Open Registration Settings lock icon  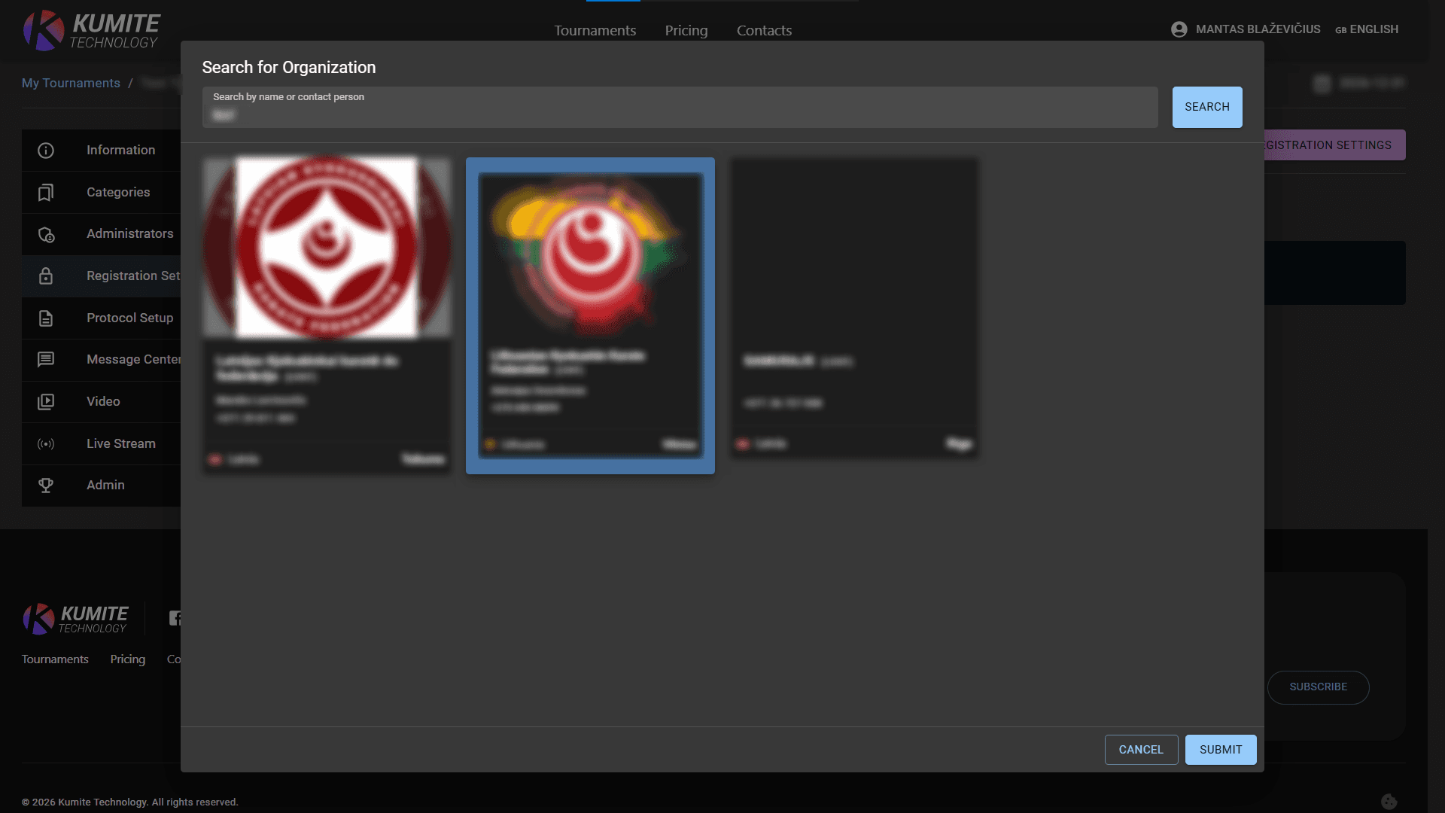click(x=46, y=276)
